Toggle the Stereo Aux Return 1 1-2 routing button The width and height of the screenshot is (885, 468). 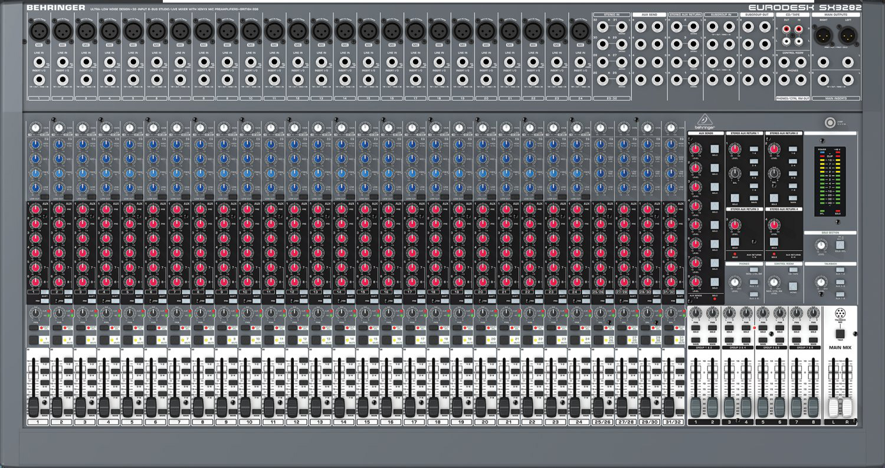[754, 149]
